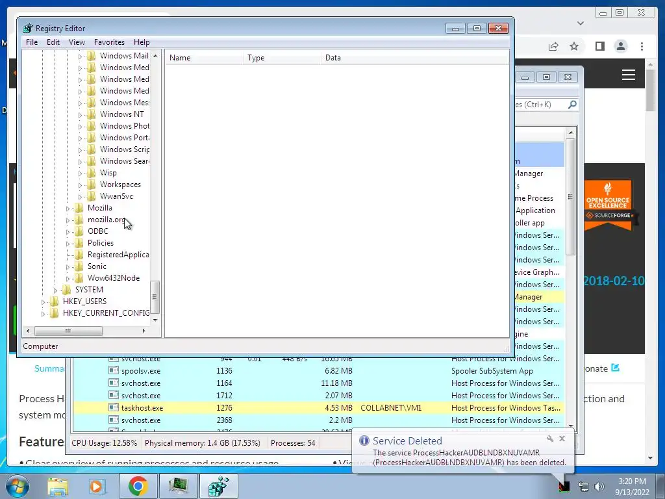The height and width of the screenshot is (499, 665).
Task: Select the SYSTEM folder icon
Action: pos(66,290)
